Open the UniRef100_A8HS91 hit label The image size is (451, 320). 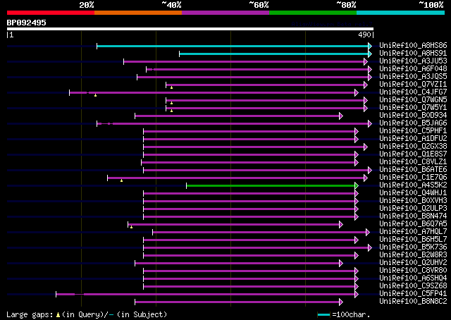click(413, 54)
